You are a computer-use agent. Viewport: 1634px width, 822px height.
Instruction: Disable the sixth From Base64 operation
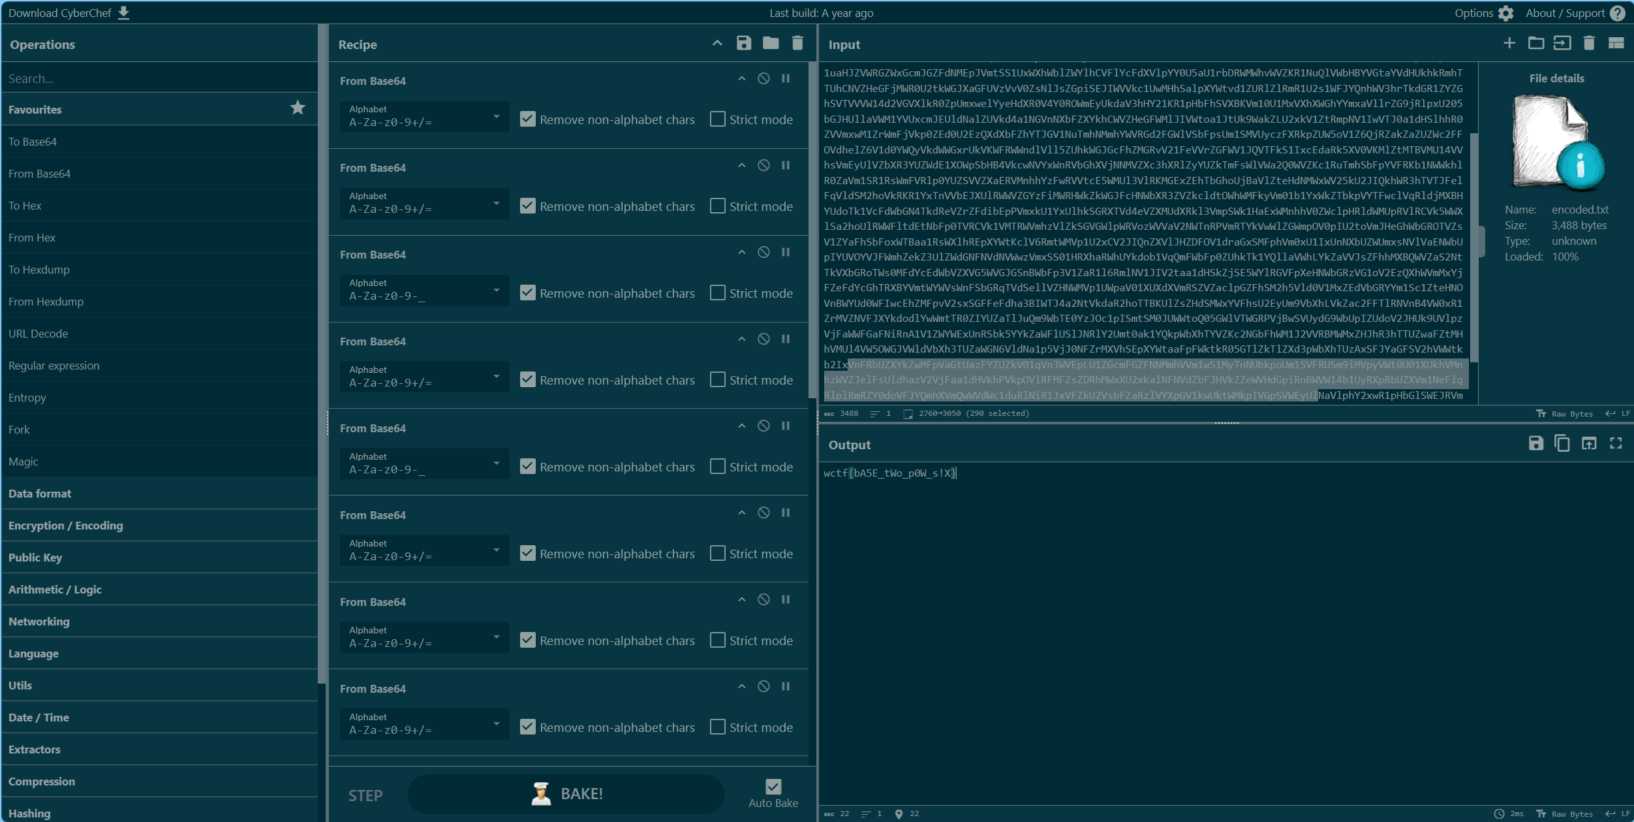[x=763, y=513]
